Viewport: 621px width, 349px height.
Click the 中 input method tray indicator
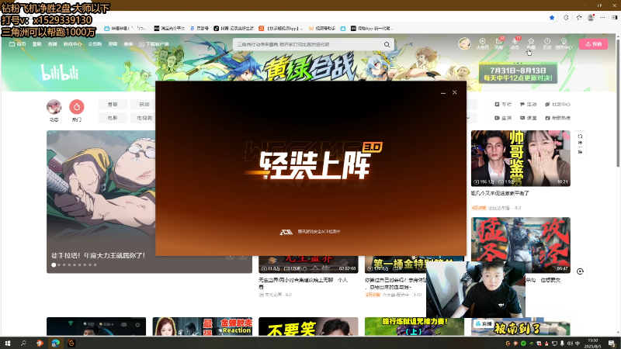click(x=578, y=344)
